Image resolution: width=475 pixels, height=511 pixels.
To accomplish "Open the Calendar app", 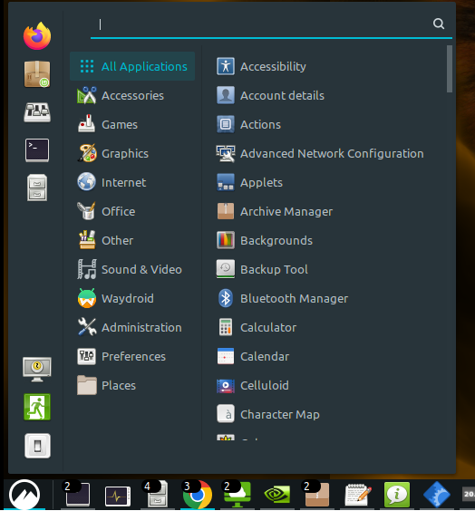I will click(327, 357).
